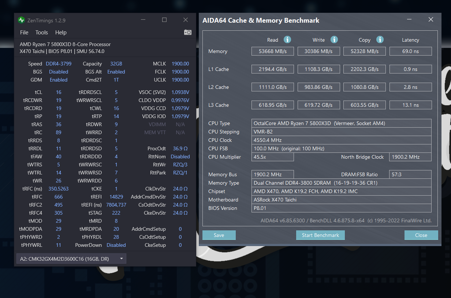The height and width of the screenshot is (298, 451).
Task: Click the Memory Type DDR4-3800 field
Action: pyautogui.click(x=342, y=183)
